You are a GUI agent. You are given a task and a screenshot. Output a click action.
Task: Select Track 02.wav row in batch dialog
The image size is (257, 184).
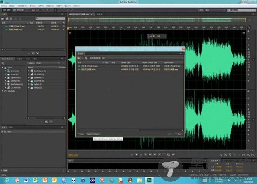coord(130,66)
